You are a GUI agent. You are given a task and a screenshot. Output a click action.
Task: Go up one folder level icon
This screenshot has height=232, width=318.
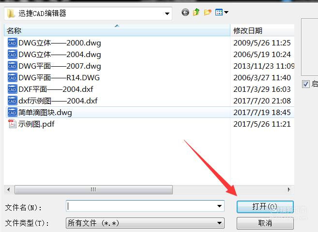tap(196, 13)
